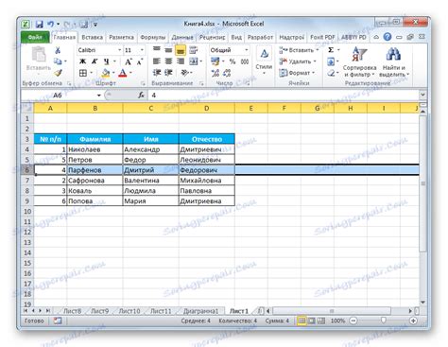Switch to sheet Диаграмма1
The height and width of the screenshot is (347, 448).
pos(200,311)
